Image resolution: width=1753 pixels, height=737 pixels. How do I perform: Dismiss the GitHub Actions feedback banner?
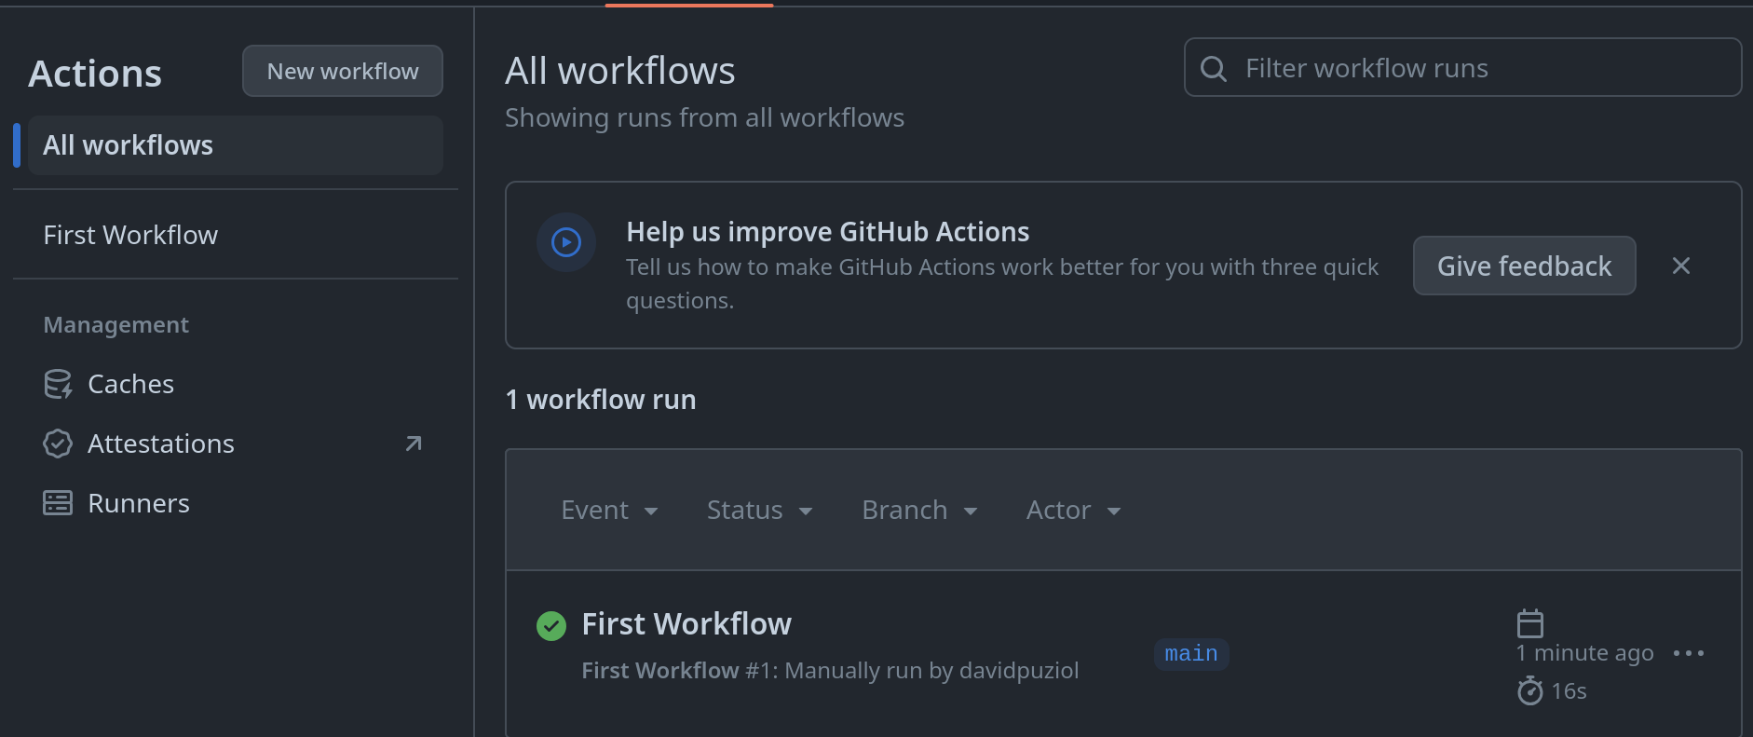point(1681,266)
